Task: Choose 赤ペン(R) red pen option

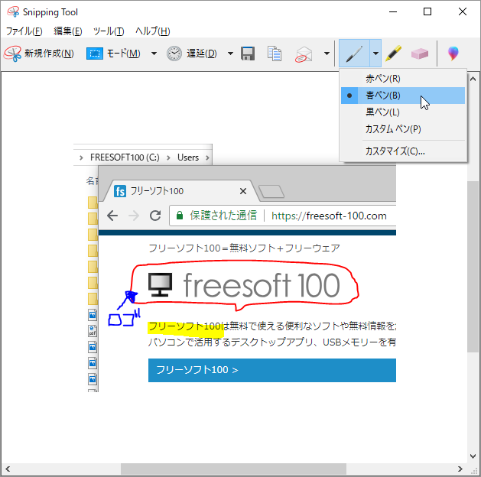Action: 403,79
